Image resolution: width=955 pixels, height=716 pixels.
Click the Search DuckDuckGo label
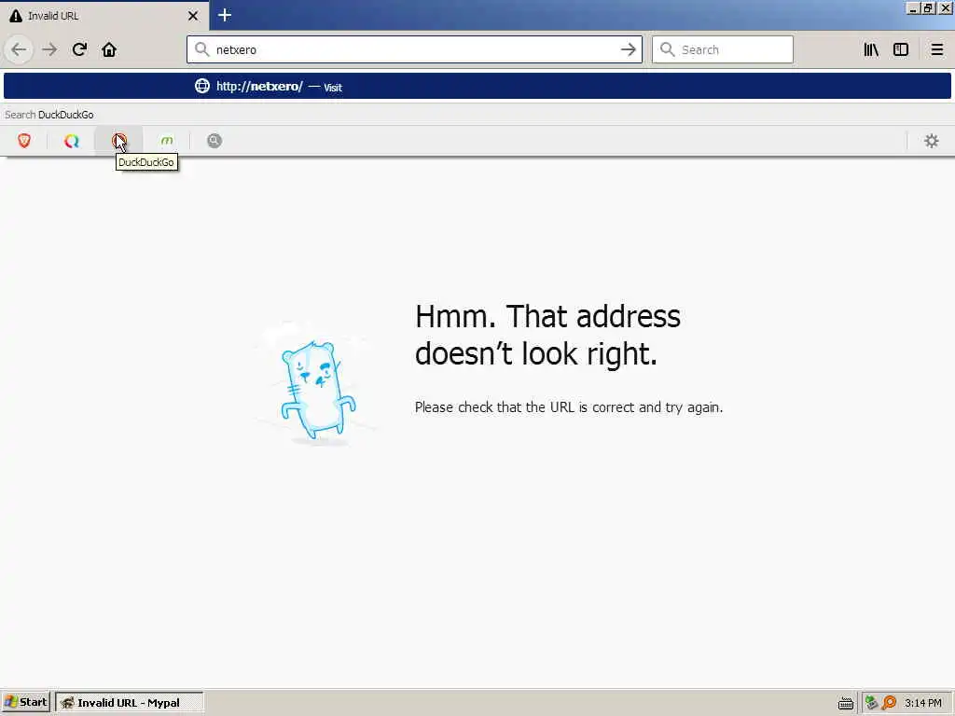pos(49,115)
